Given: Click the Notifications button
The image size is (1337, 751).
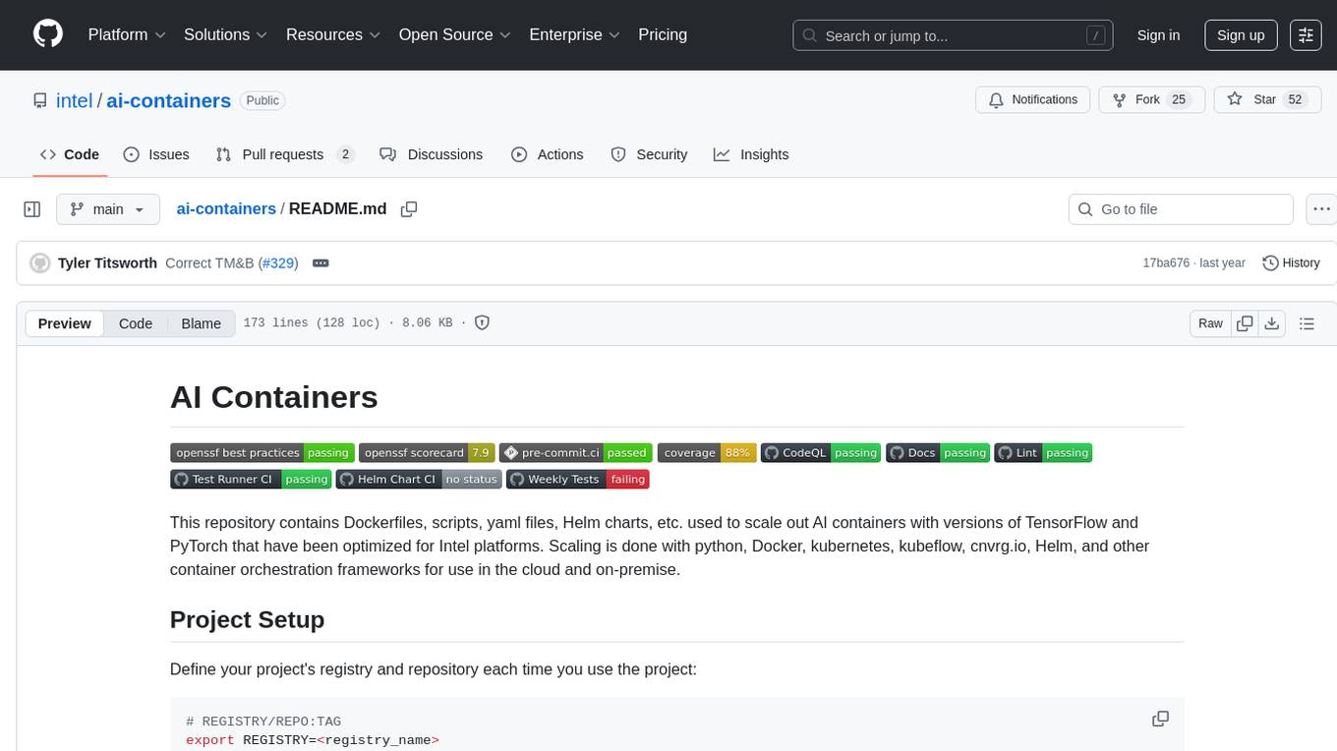Looking at the screenshot, I should tap(1033, 100).
